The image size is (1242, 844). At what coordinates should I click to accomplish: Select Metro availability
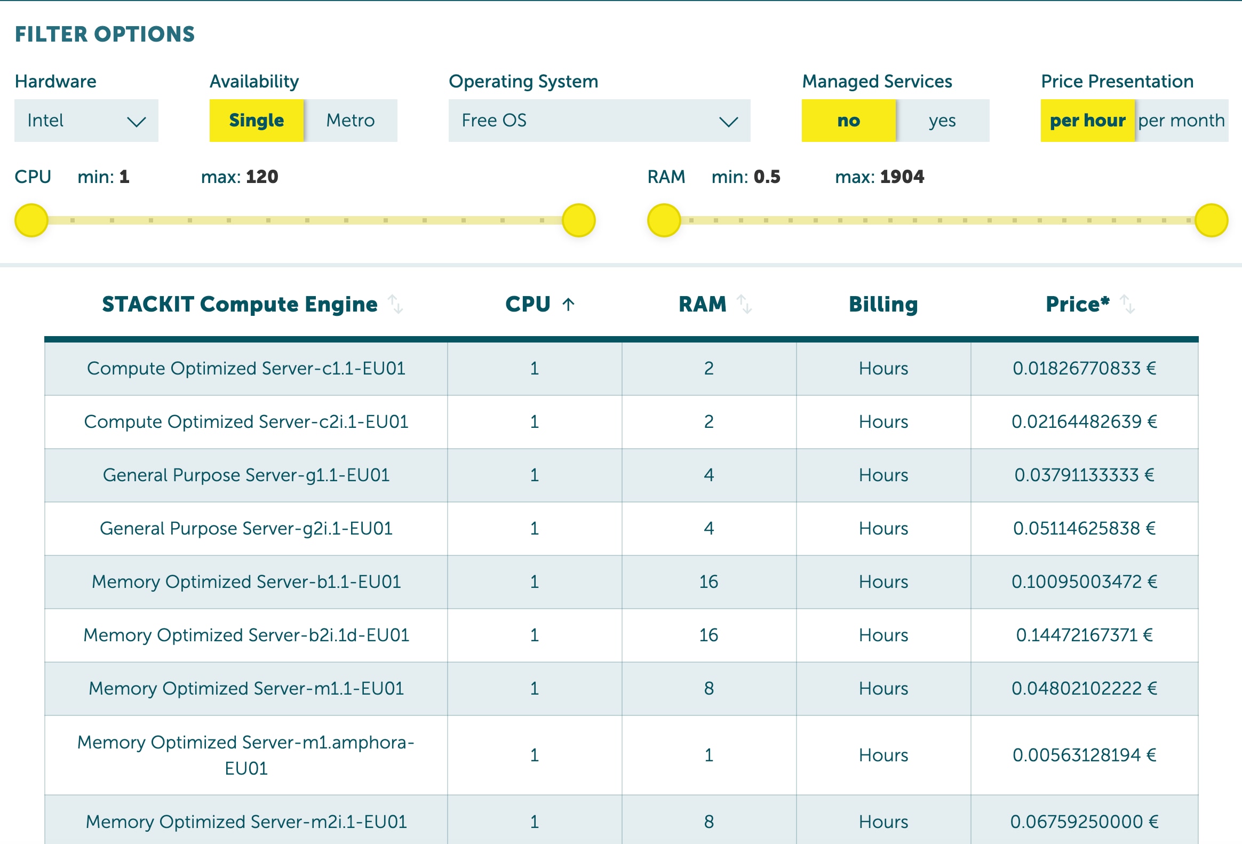tap(351, 120)
